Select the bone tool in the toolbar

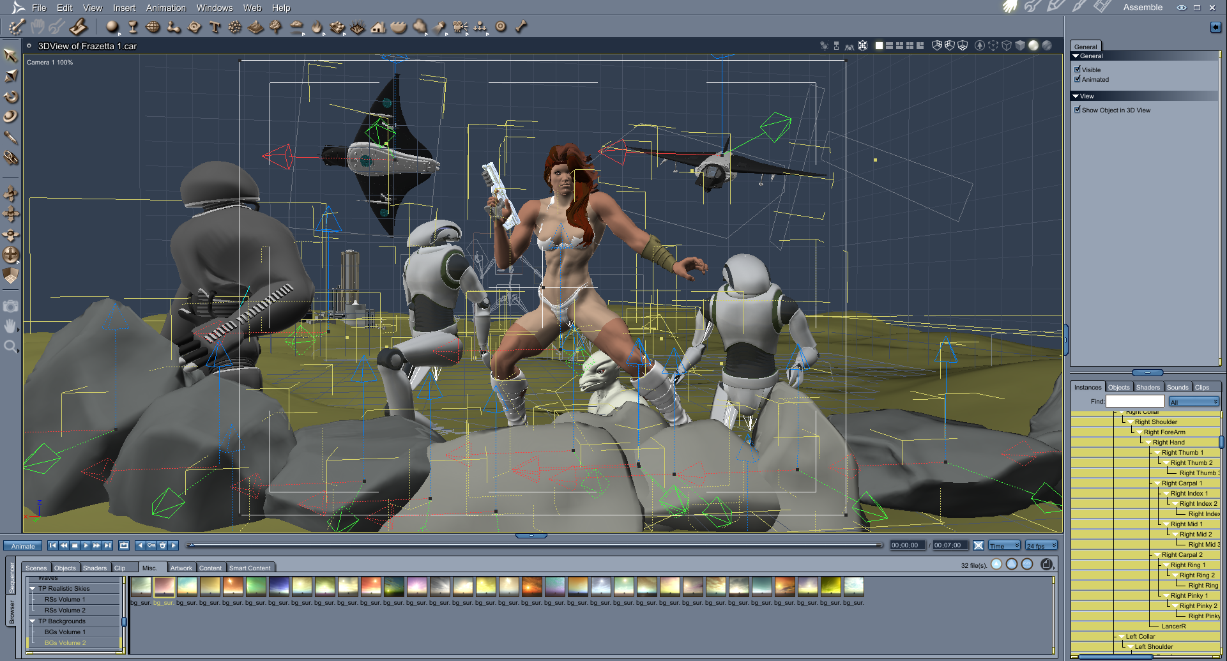point(521,27)
